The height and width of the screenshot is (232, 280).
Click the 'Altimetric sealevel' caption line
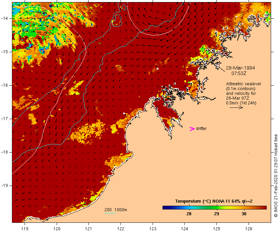[243, 84]
